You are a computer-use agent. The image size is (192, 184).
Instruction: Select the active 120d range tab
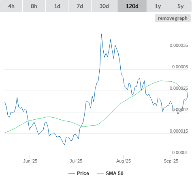(132, 6)
